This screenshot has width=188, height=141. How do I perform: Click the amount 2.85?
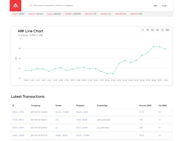[141, 128]
